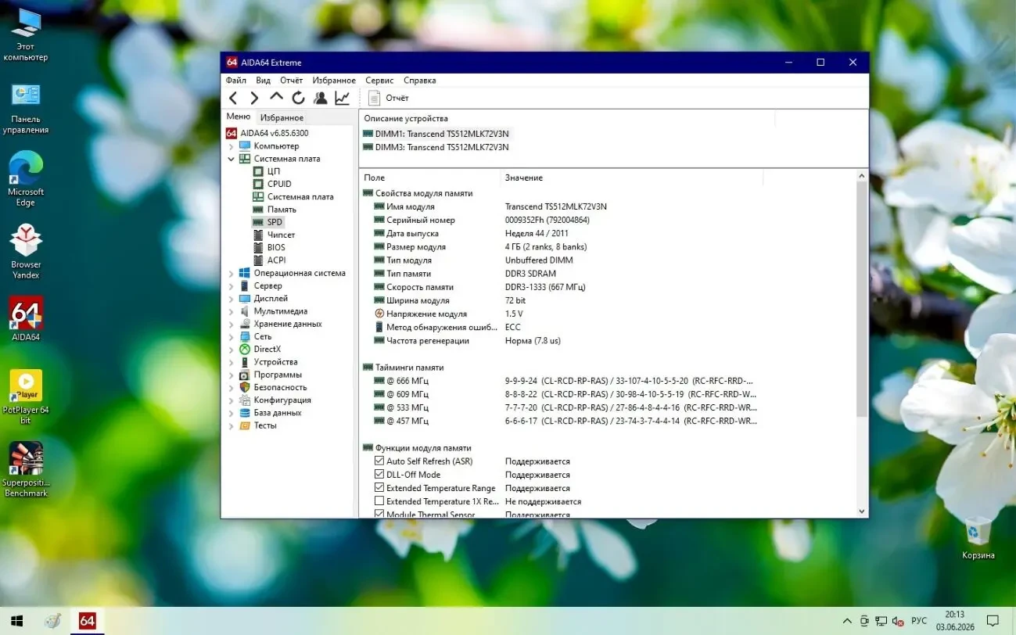Open the Windows Start button
Viewport: 1016px width, 635px height.
[x=16, y=621]
